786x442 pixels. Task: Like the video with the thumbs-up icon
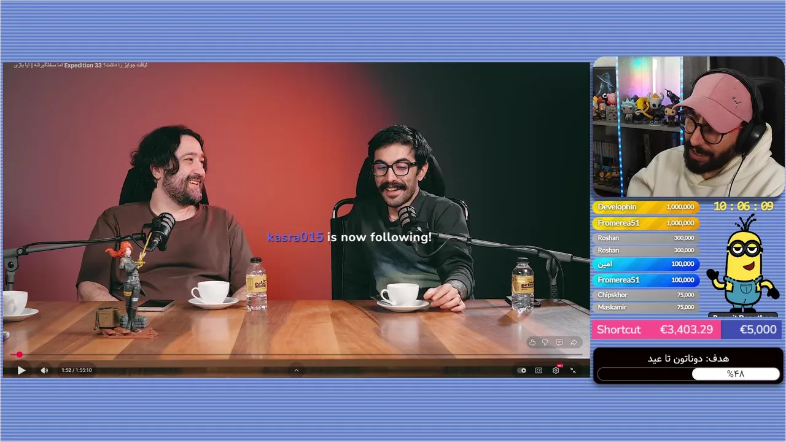pos(532,342)
